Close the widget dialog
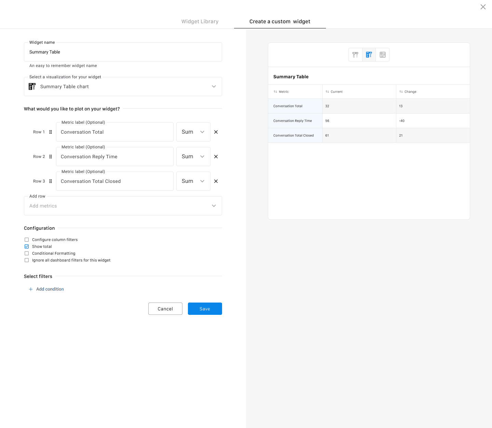492x428 pixels. (x=483, y=7)
